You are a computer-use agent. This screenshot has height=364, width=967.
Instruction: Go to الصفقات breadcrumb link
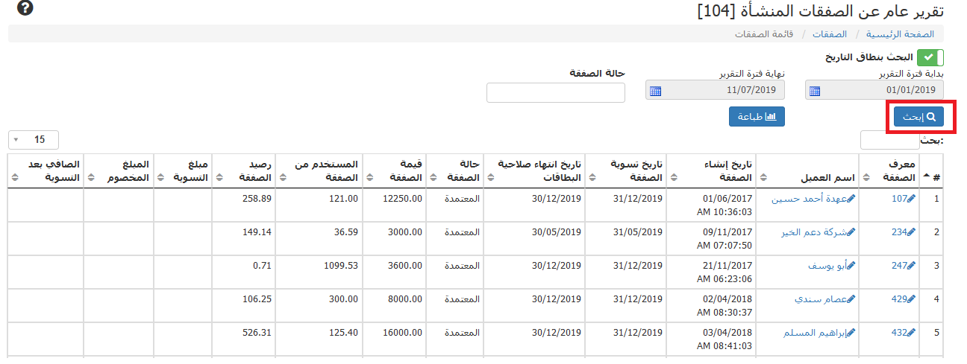829,34
